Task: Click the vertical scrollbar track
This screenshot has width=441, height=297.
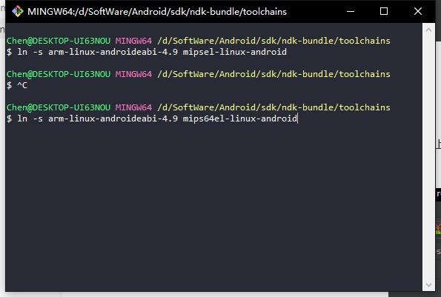Action: click(428, 157)
